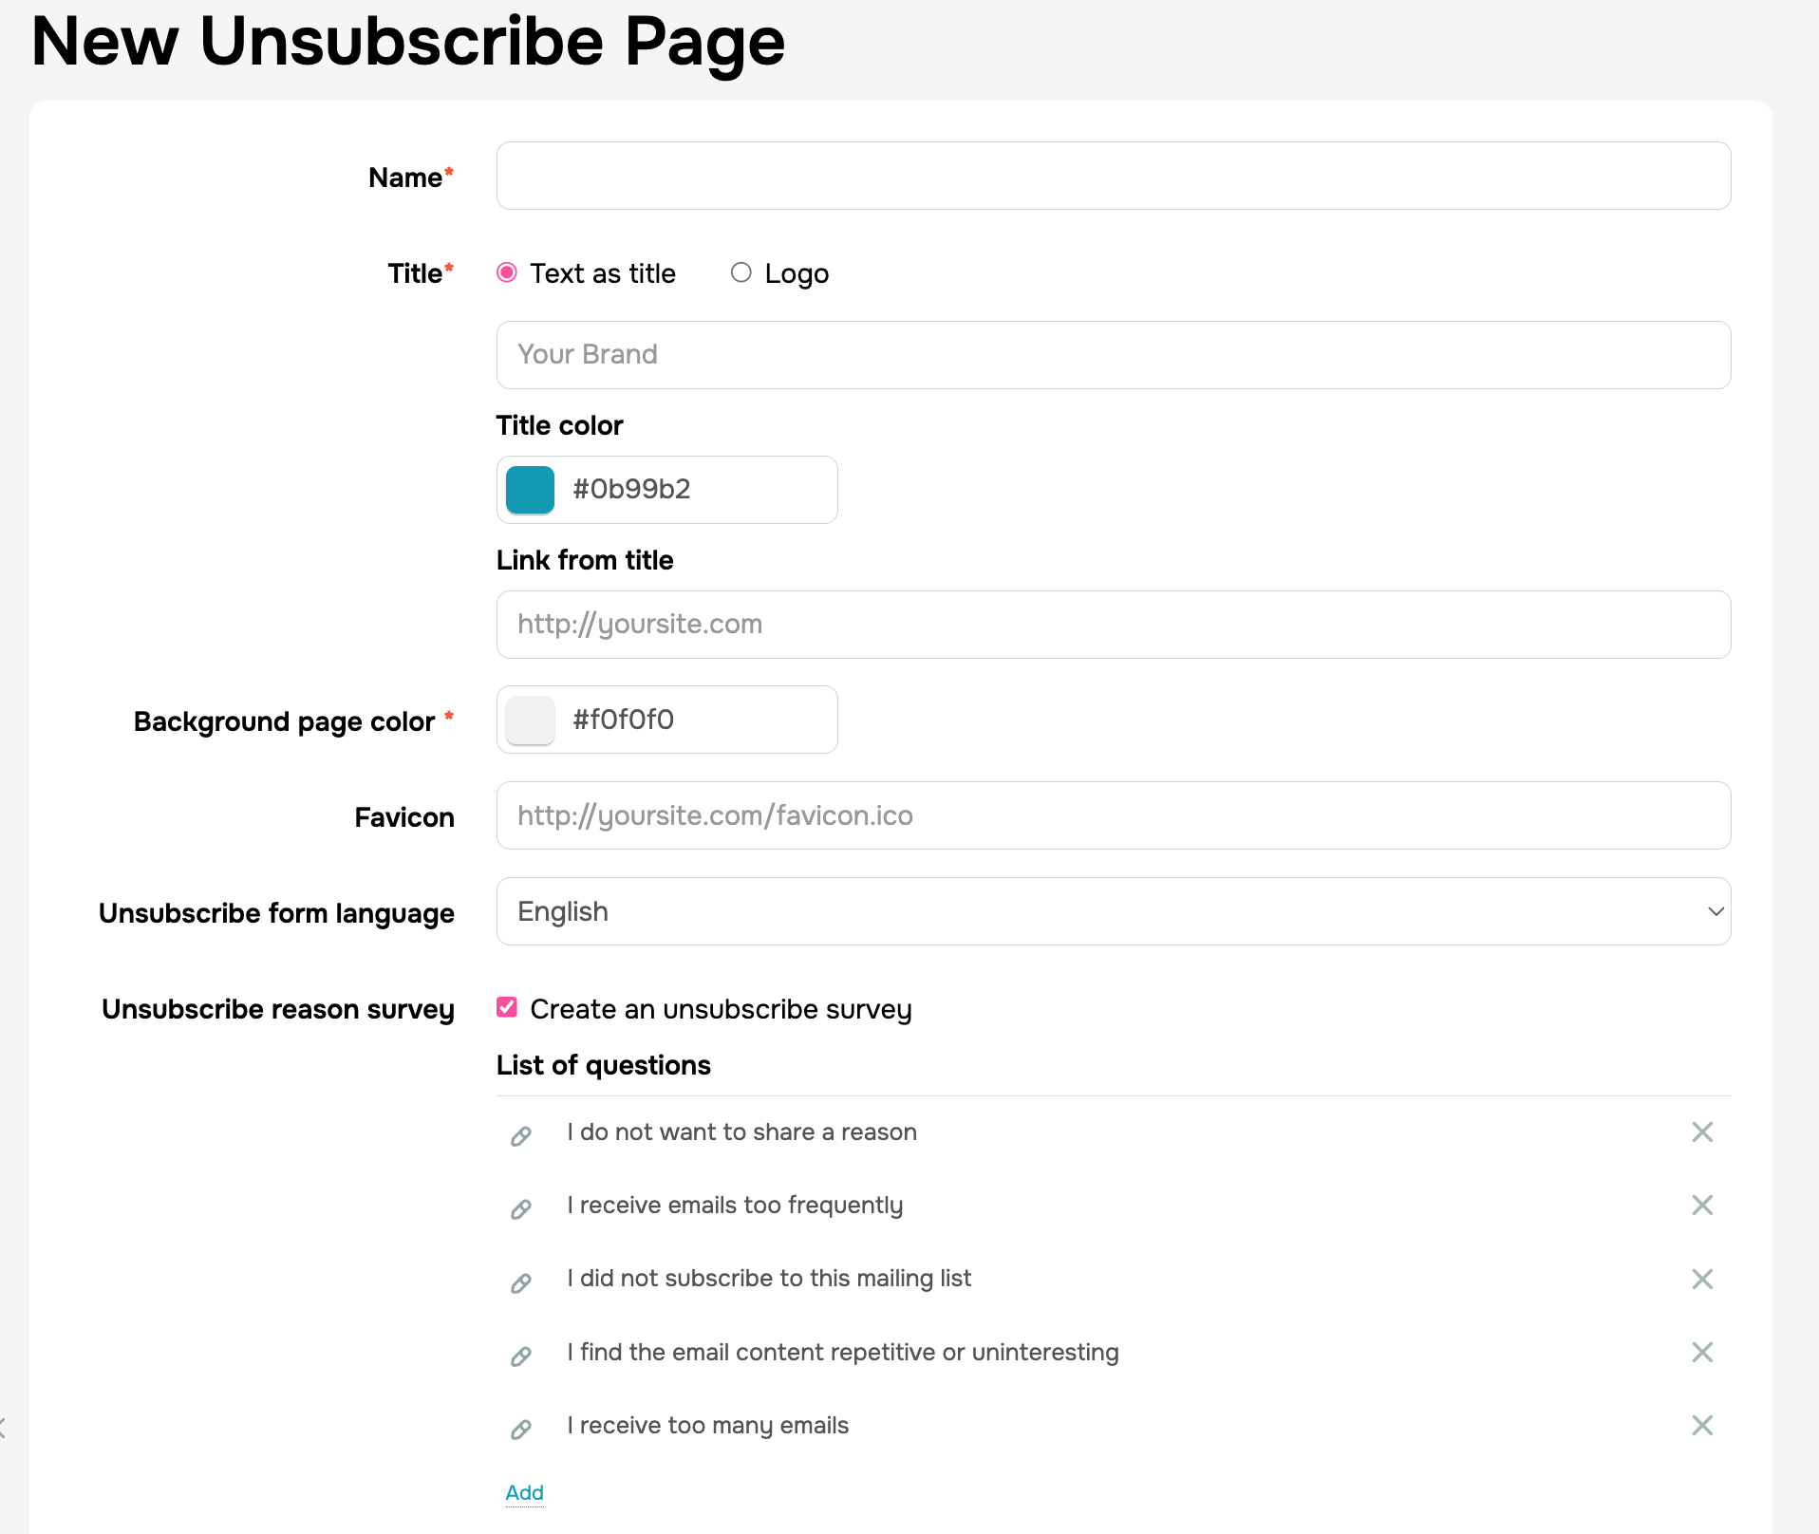Remove 'I receive emails too frequently' question
Screen dimensions: 1819x1534
point(1702,1205)
